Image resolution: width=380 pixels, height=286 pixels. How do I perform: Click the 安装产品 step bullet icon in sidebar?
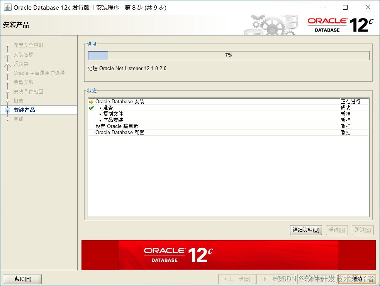pos(8,110)
